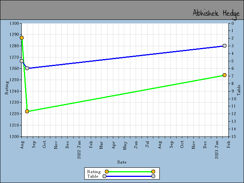The height and width of the screenshot is (183, 244).
Task: Click the '9' table axis label
Action: click(x=233, y=91)
